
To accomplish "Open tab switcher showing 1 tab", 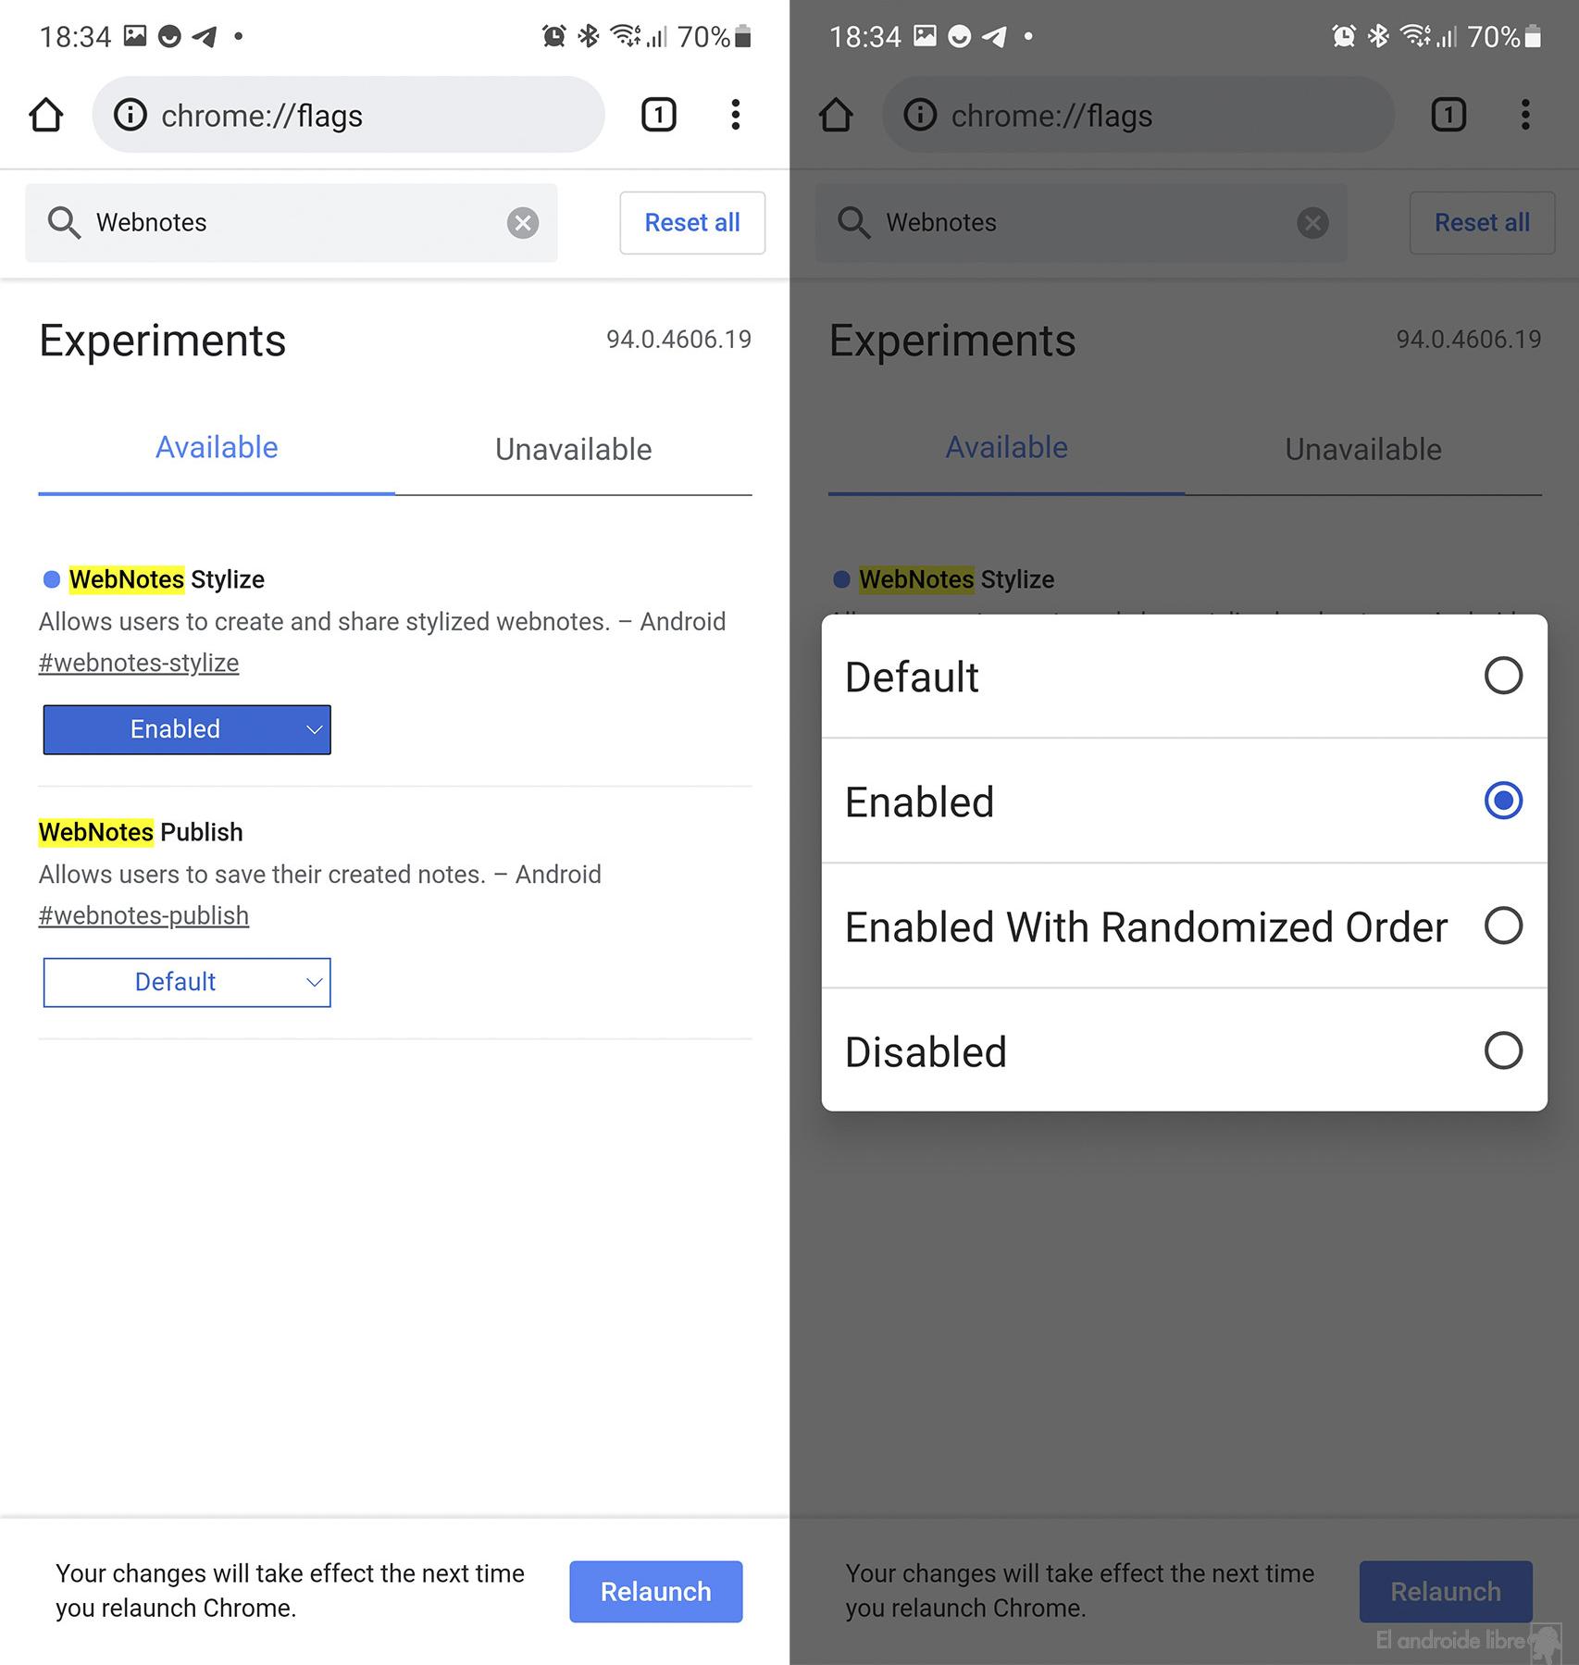I will click(658, 115).
